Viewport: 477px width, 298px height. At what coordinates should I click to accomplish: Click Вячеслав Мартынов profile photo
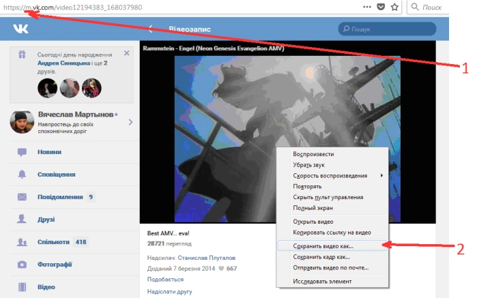pyautogui.click(x=22, y=122)
